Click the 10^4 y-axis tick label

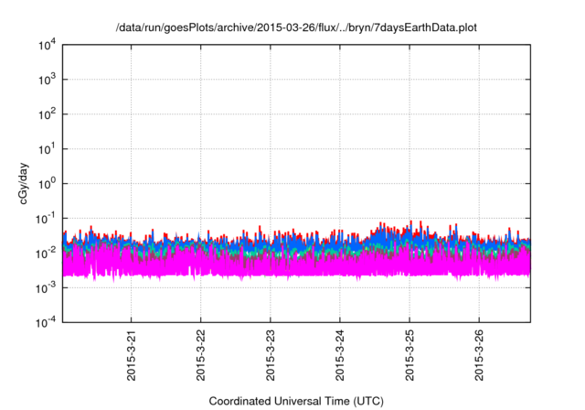(48, 45)
